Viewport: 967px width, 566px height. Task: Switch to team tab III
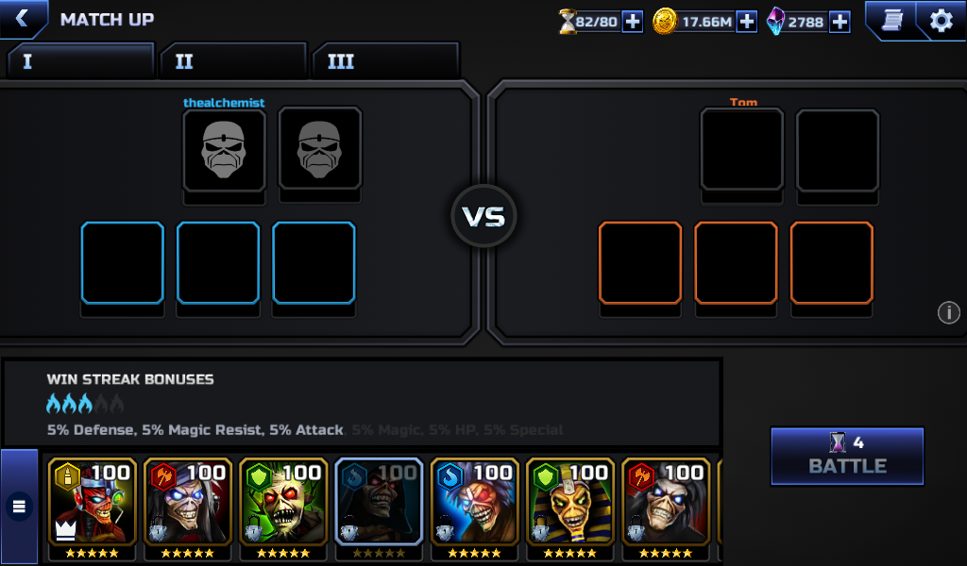pyautogui.click(x=385, y=61)
